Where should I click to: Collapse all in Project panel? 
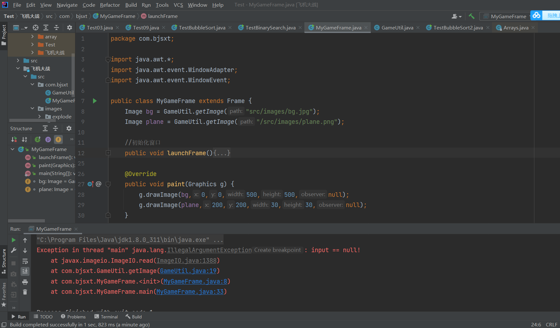tap(56, 28)
